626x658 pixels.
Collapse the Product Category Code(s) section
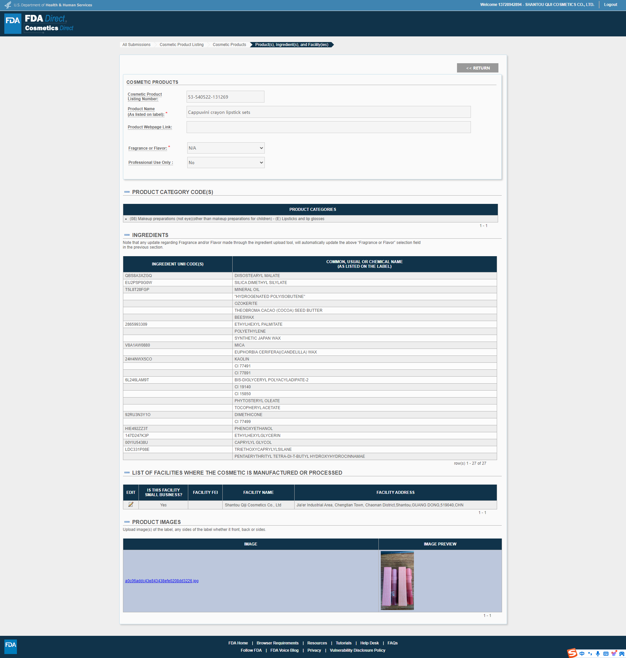pyautogui.click(x=127, y=192)
